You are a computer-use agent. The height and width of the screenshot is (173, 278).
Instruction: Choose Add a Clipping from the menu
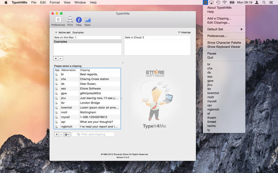pos(219,18)
